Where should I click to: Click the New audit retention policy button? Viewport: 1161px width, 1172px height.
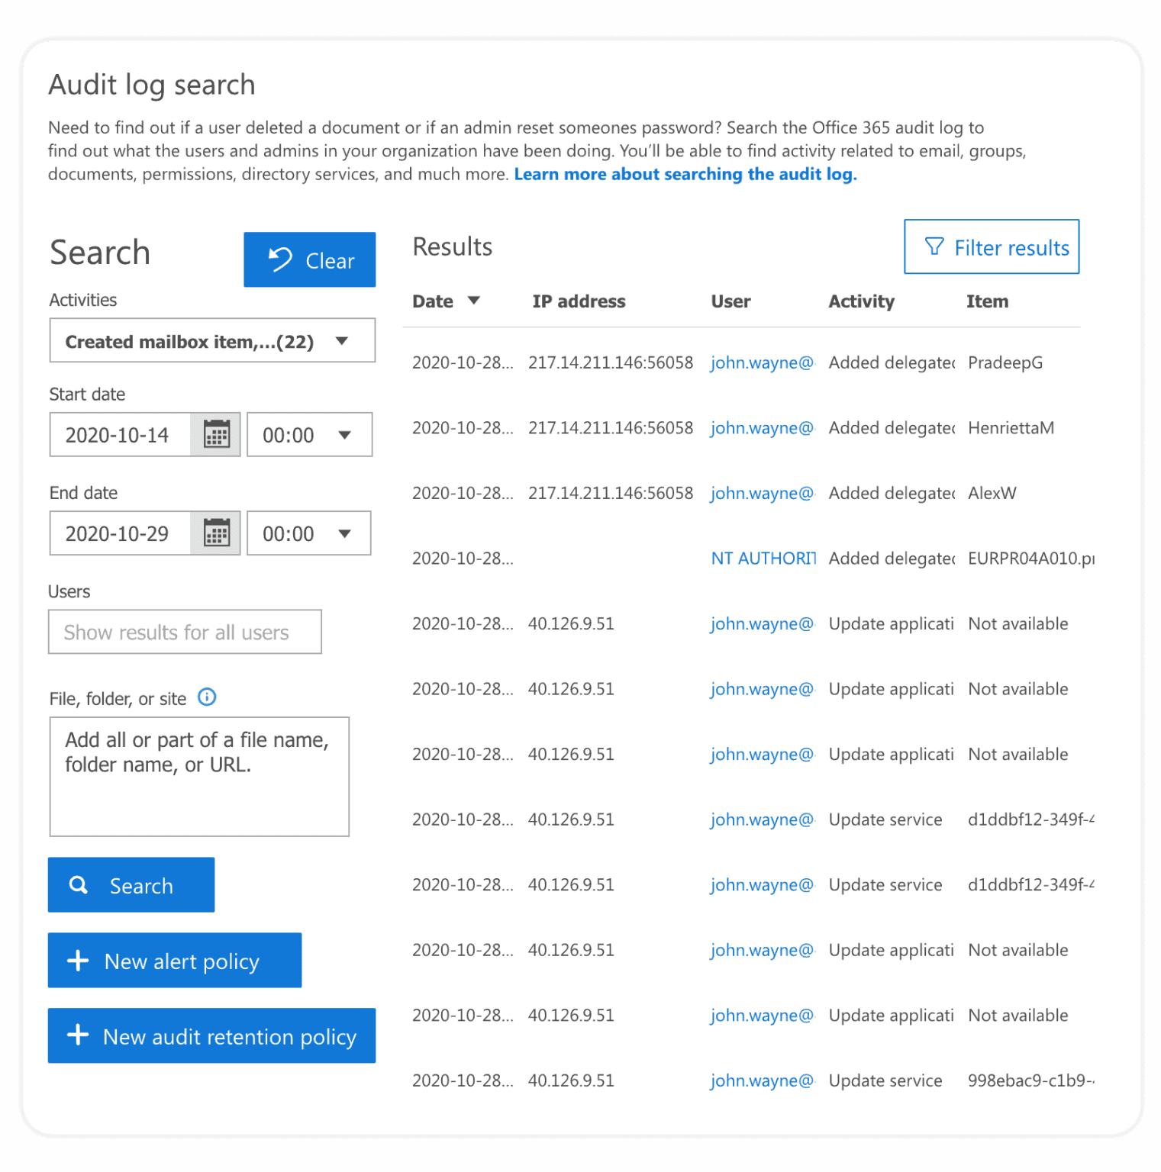pyautogui.click(x=211, y=1035)
